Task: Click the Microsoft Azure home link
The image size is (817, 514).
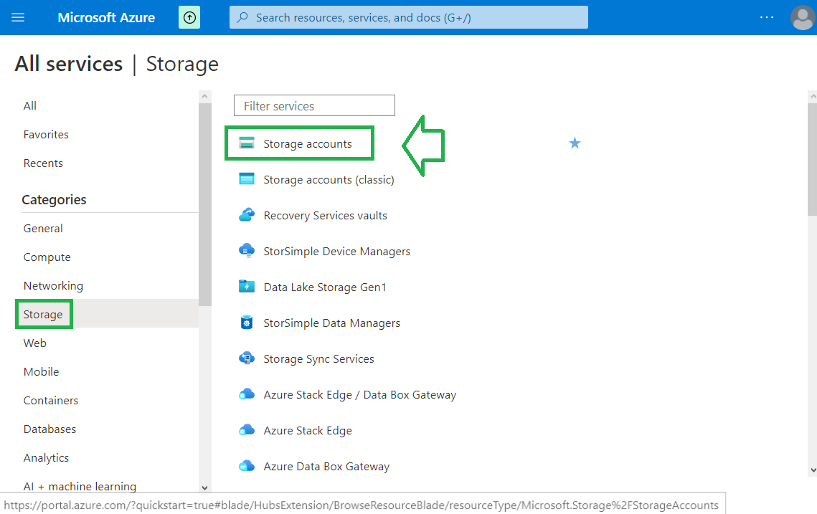Action: [106, 18]
